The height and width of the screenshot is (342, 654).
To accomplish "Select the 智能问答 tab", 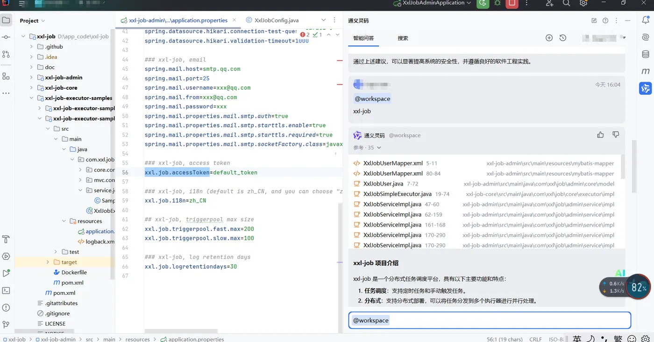I will [x=363, y=38].
